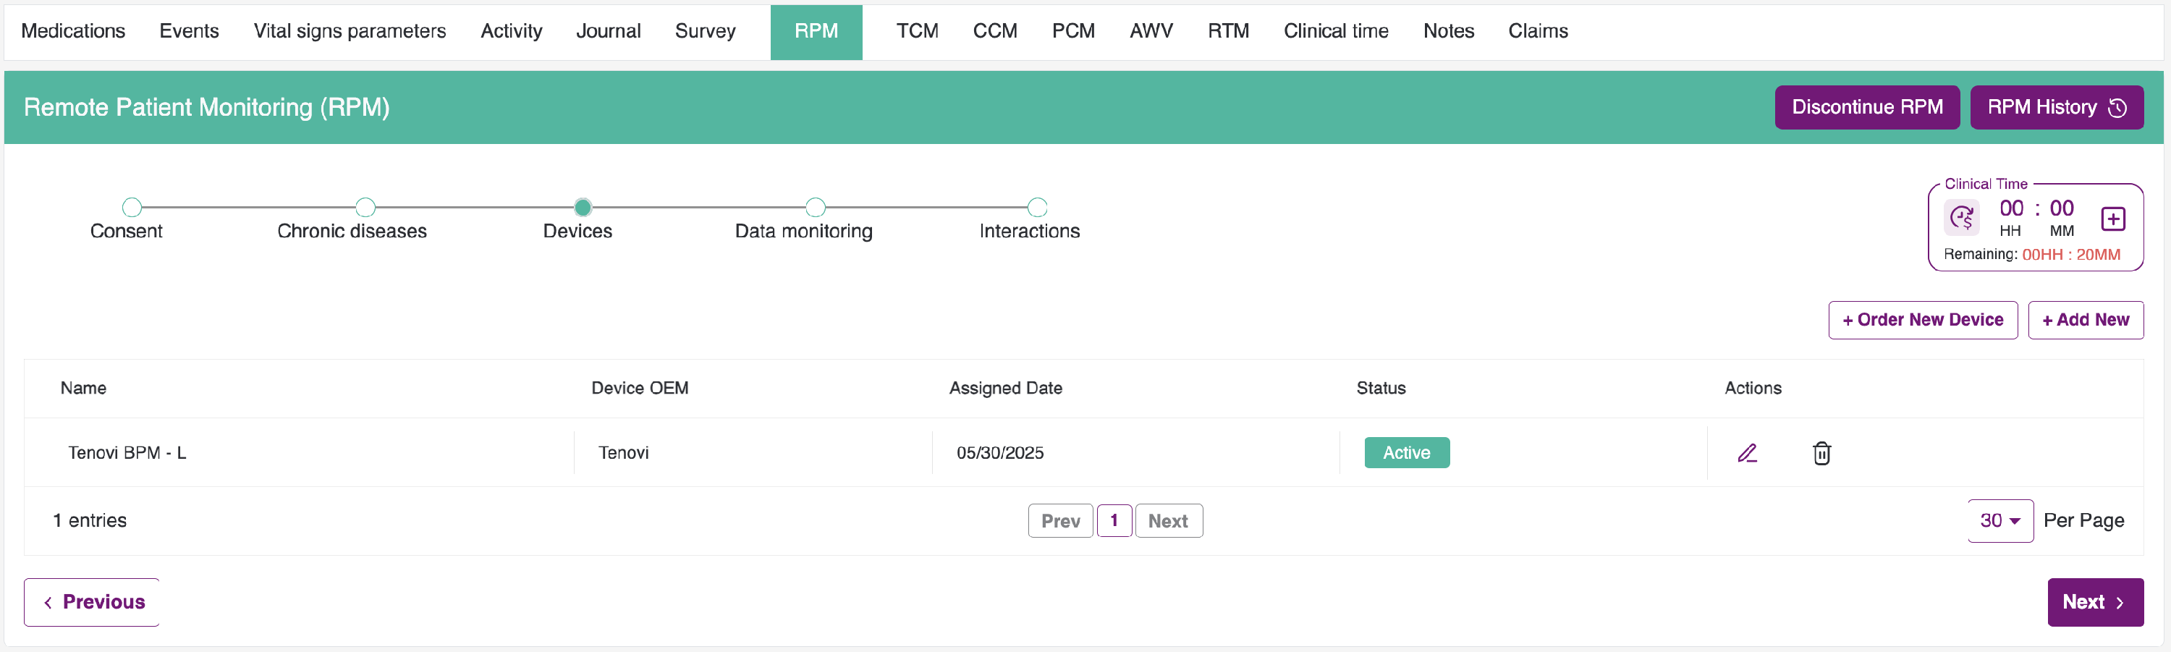Open the Medications tab
The height and width of the screenshot is (652, 2171).
[x=73, y=31]
